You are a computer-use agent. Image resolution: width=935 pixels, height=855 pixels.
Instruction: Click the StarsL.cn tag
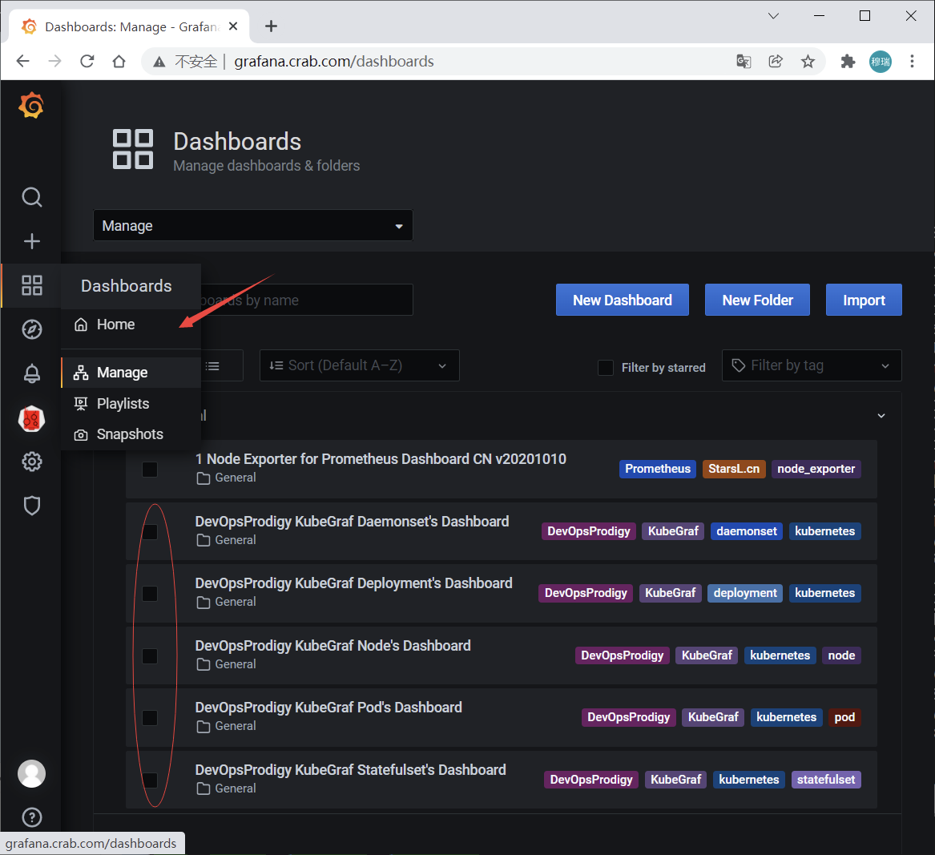point(734,469)
